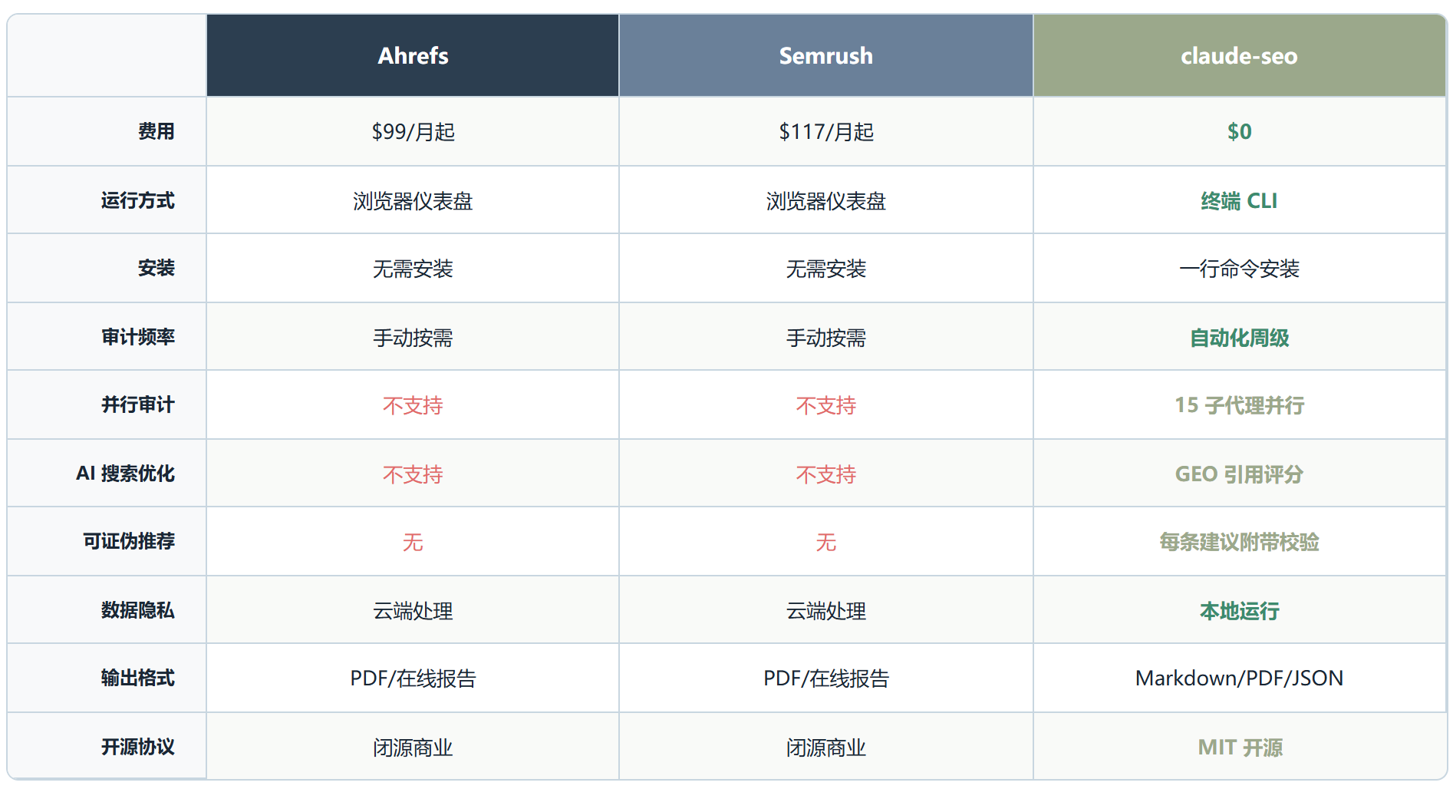
Task: Click 手动按需 in the Semrush column
Action: pos(826,338)
